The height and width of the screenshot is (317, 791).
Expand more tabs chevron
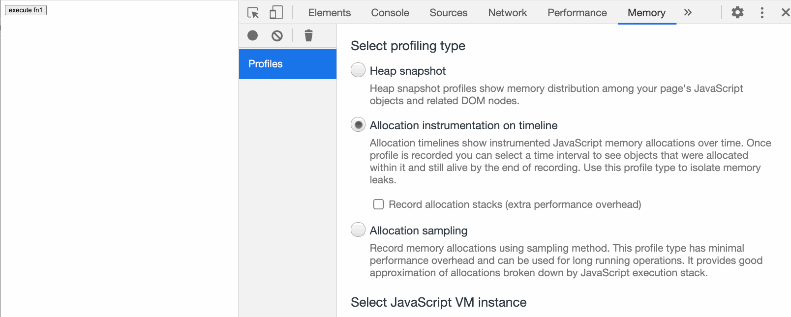pos(688,13)
